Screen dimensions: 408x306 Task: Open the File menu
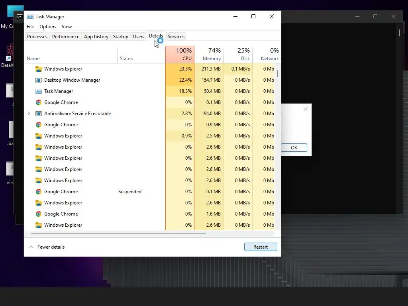(x=30, y=27)
